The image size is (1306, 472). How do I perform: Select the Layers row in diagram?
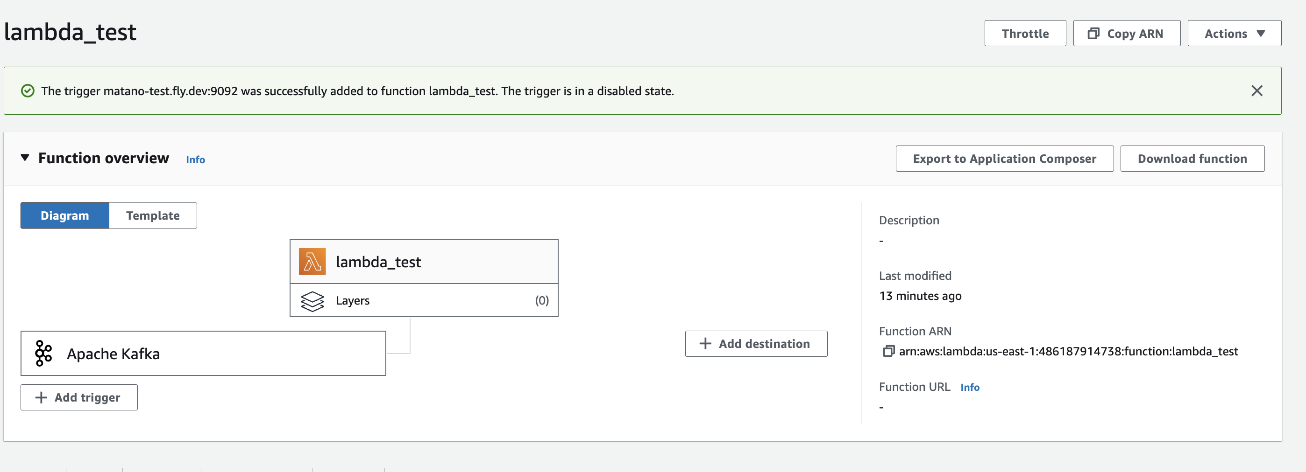point(423,301)
